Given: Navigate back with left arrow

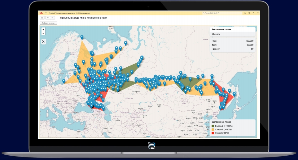Looking at the screenshot, I should pos(48,18).
